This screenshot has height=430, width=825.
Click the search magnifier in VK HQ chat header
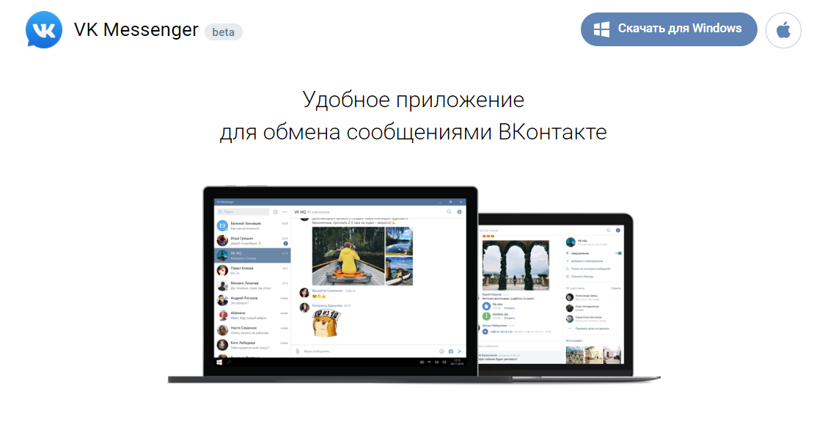449,211
